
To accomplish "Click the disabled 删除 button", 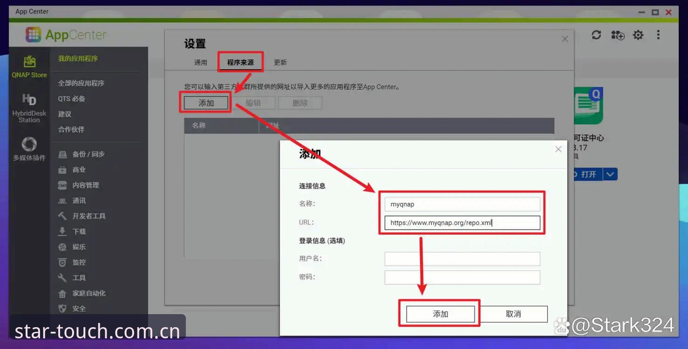I will 300,103.
